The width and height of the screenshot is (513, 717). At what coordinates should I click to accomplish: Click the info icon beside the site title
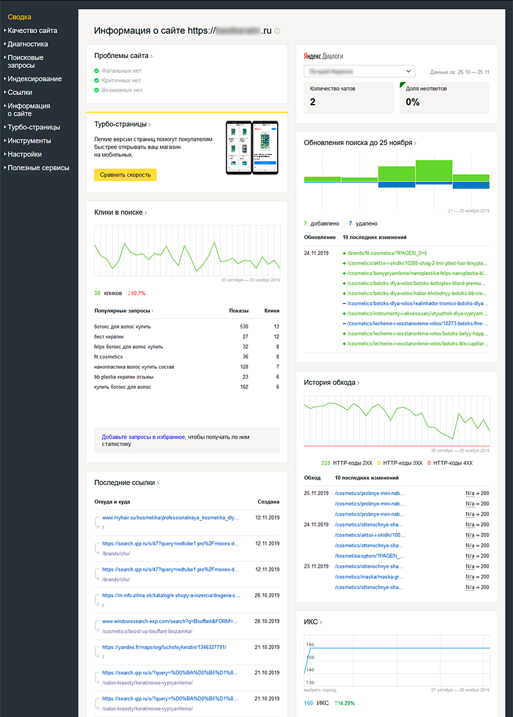[278, 31]
